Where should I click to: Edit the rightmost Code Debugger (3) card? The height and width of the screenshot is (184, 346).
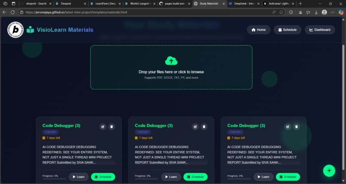(x=288, y=126)
